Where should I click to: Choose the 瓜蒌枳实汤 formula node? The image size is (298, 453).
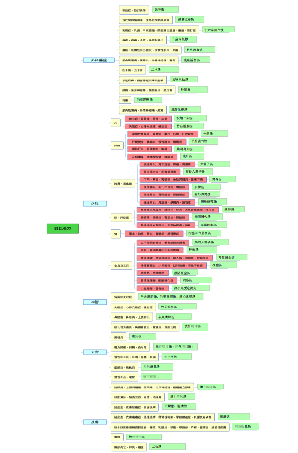[x=213, y=225]
